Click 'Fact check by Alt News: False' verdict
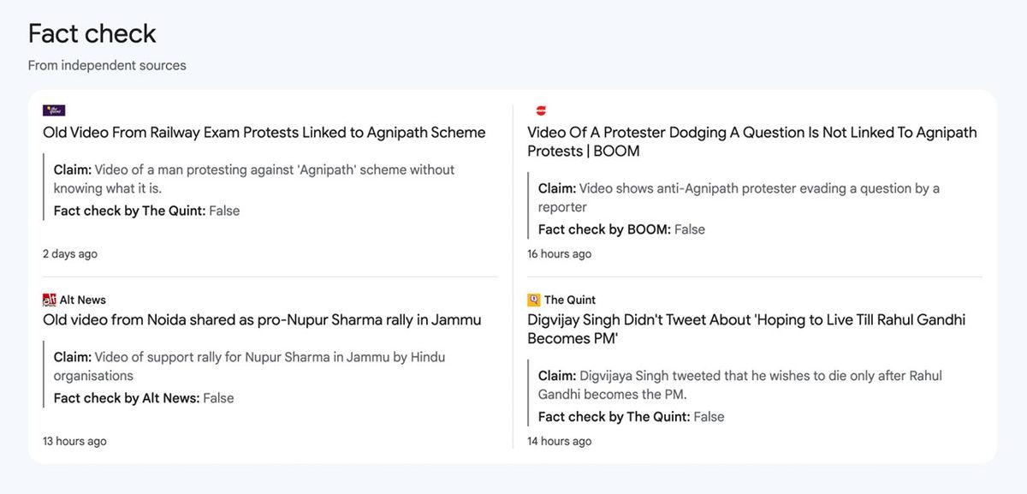The height and width of the screenshot is (494, 1027). (143, 398)
